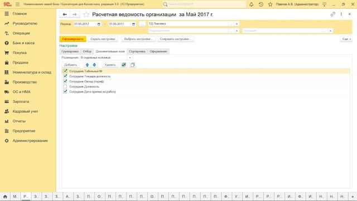Click Скрыть настройки button

[103, 39]
